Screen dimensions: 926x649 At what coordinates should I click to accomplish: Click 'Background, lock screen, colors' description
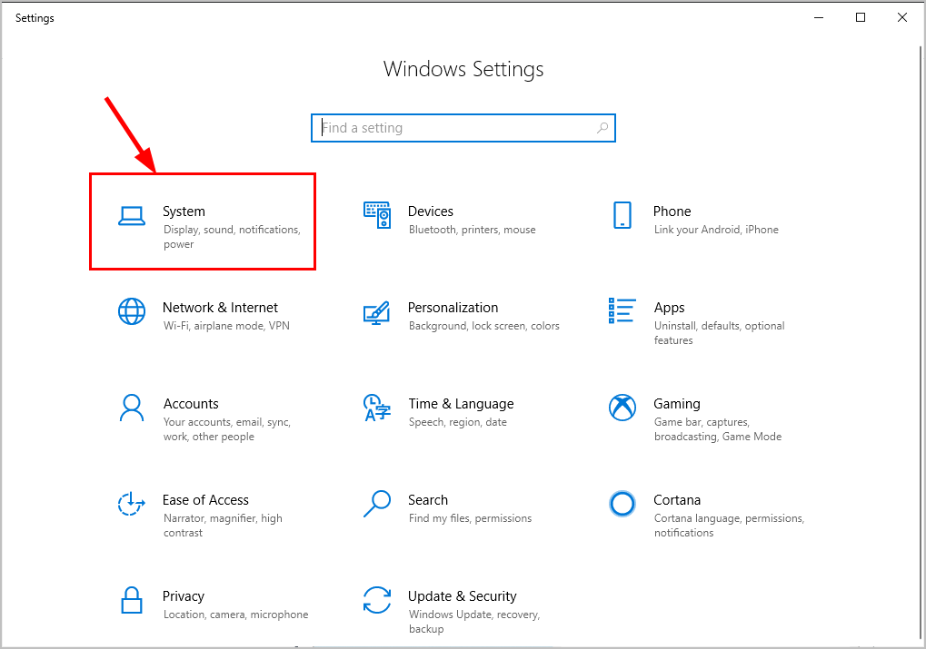(484, 326)
